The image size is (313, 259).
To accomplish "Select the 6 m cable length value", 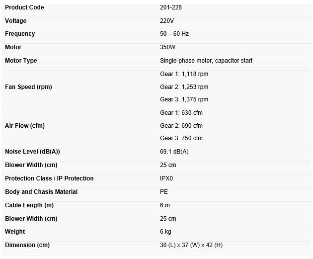I will tap(165, 205).
